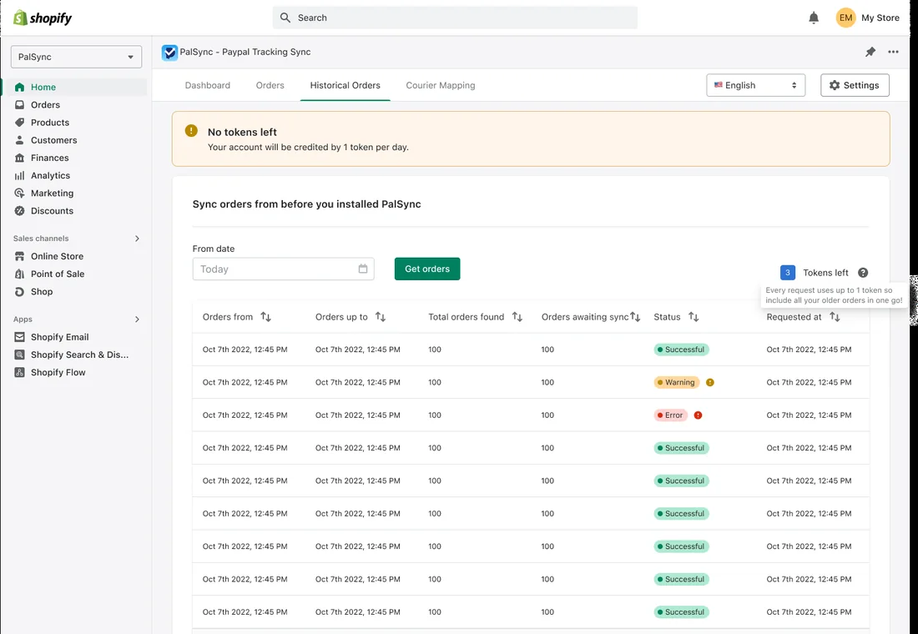Expand Sales channels chevron
The image size is (918, 634).
tap(137, 239)
